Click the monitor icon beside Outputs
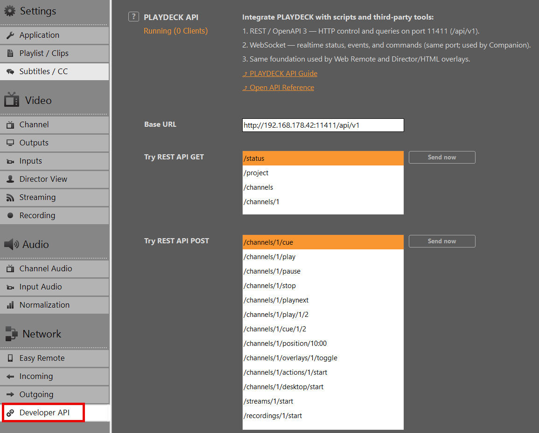 point(10,143)
